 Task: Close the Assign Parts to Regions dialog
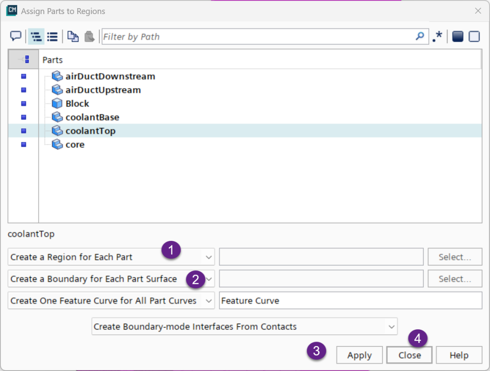pyautogui.click(x=478, y=11)
